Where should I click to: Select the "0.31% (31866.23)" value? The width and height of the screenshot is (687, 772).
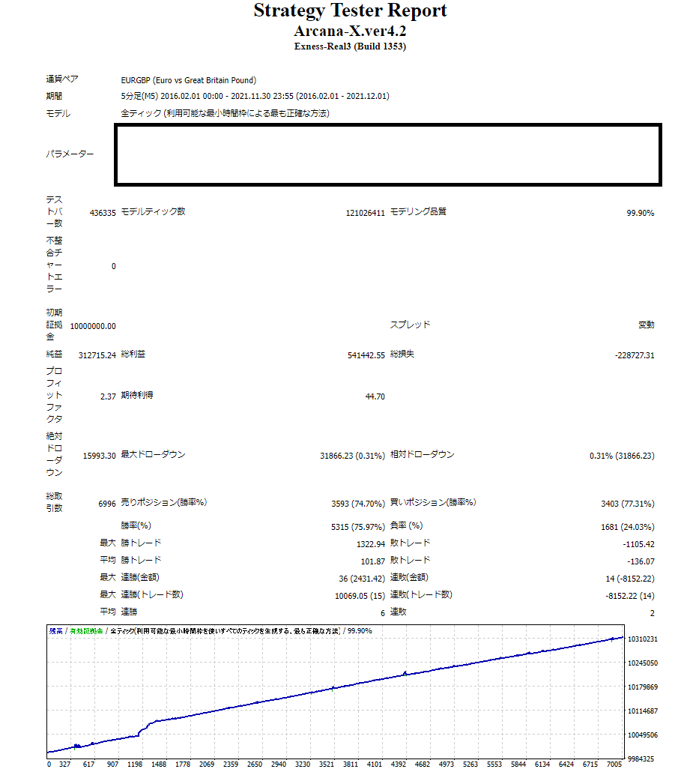coord(622,456)
